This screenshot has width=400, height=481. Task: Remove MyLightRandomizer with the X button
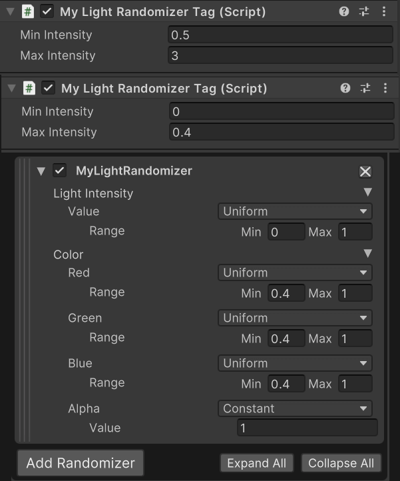pos(365,172)
